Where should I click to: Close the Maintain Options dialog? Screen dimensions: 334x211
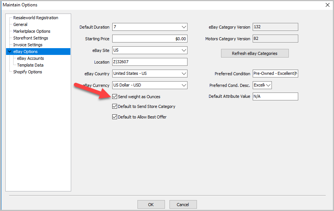(328, 5)
